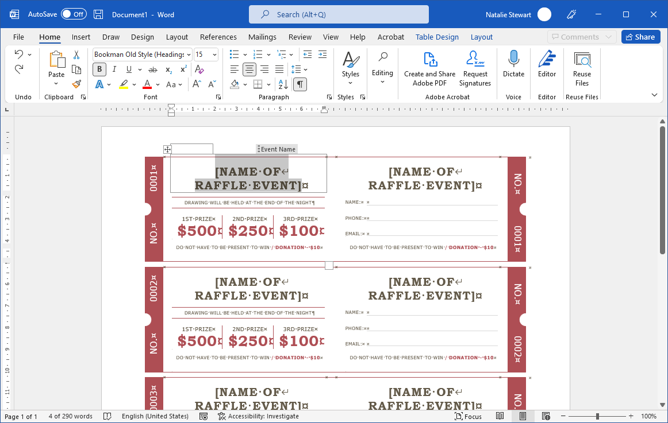This screenshot has height=423, width=668.
Task: Toggle Bold formatting
Action: [99, 69]
